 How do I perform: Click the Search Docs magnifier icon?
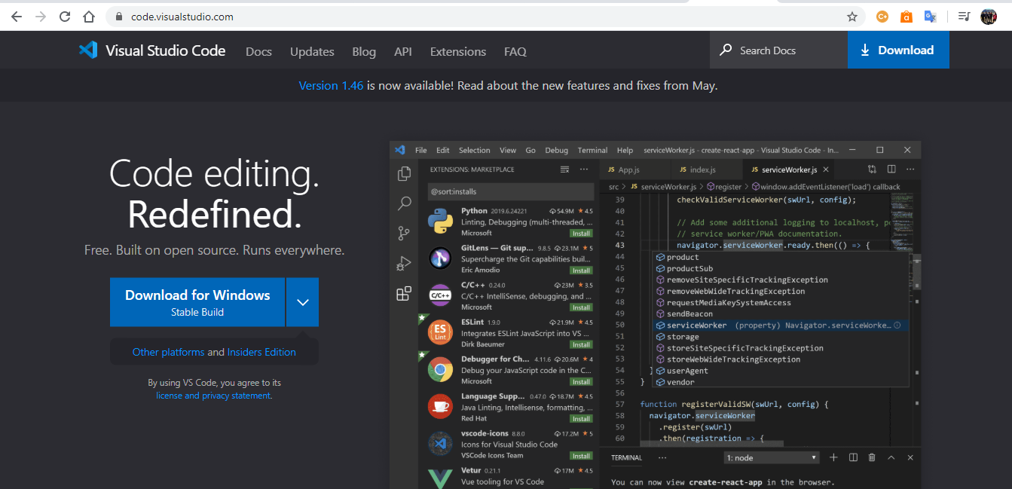726,50
